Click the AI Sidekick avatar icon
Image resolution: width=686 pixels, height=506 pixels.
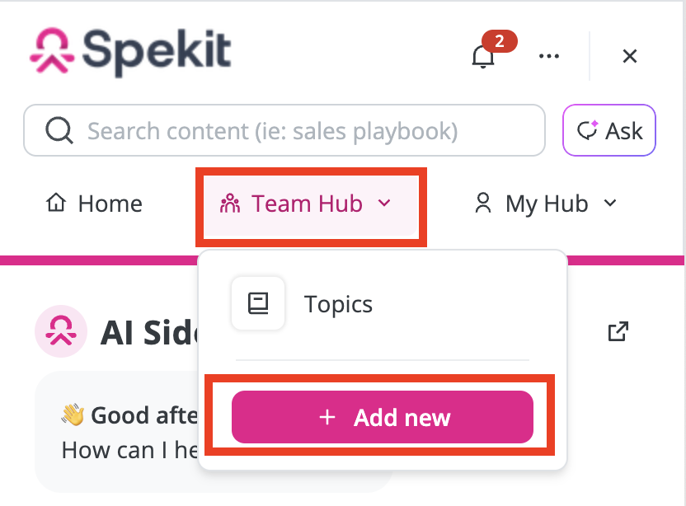click(x=61, y=331)
